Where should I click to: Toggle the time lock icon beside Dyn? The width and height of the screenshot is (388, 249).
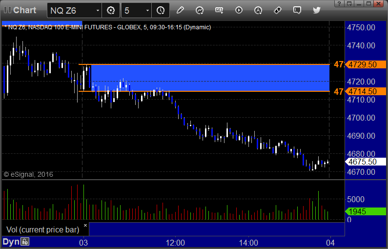pos(25,242)
